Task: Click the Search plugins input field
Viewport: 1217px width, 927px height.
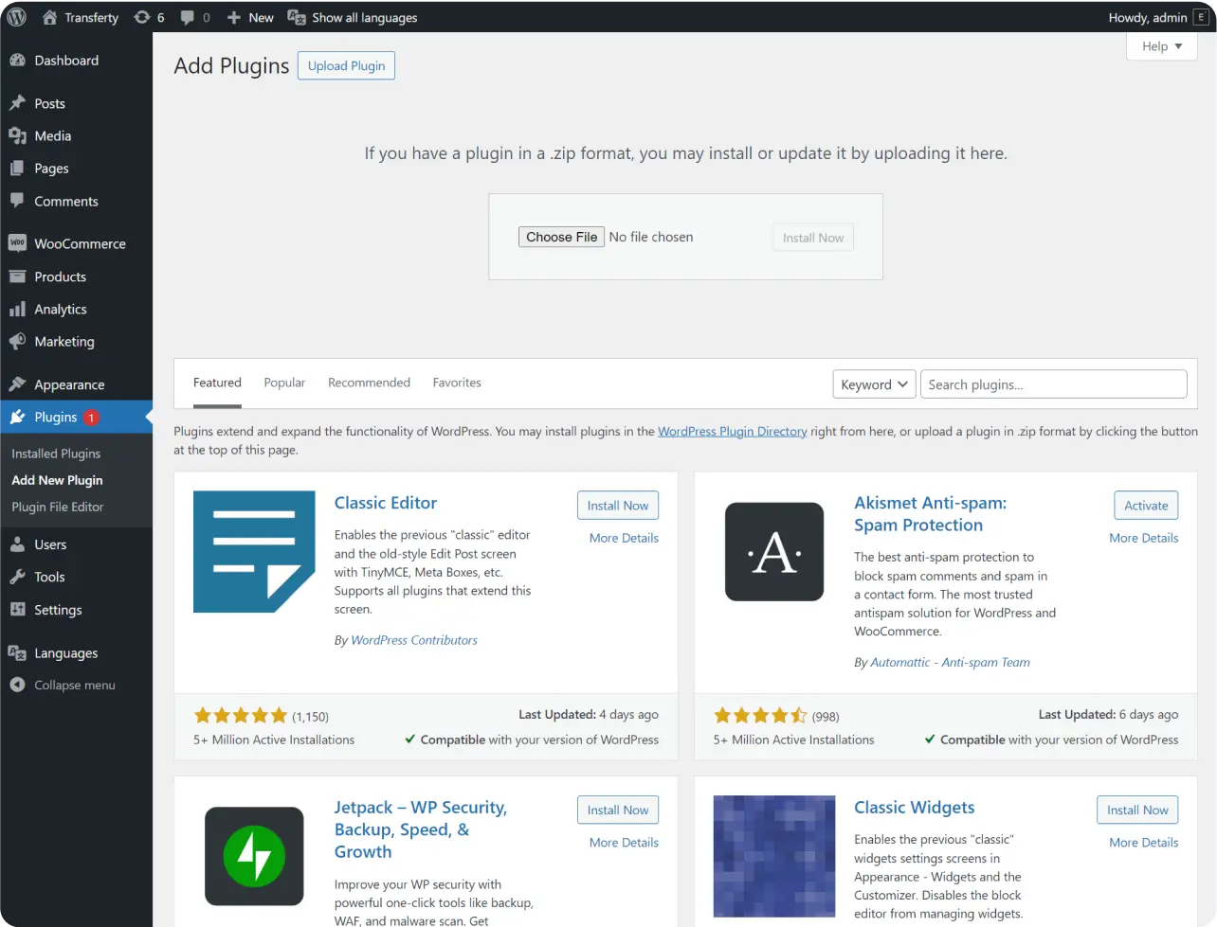Action: point(1053,384)
